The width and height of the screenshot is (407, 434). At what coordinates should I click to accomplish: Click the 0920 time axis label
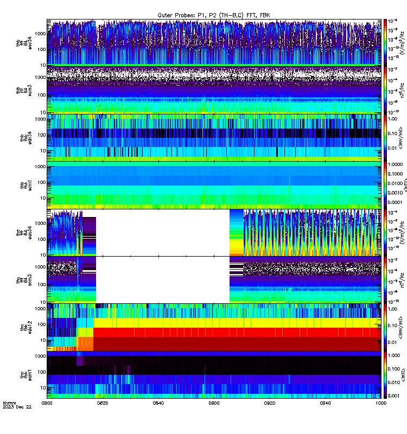click(270, 403)
